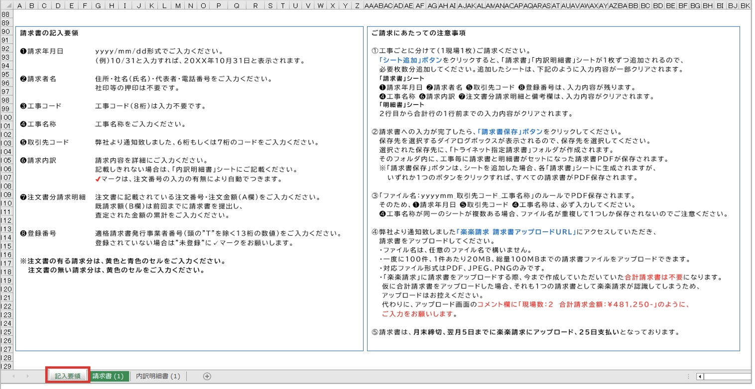Select column R header

255,6
